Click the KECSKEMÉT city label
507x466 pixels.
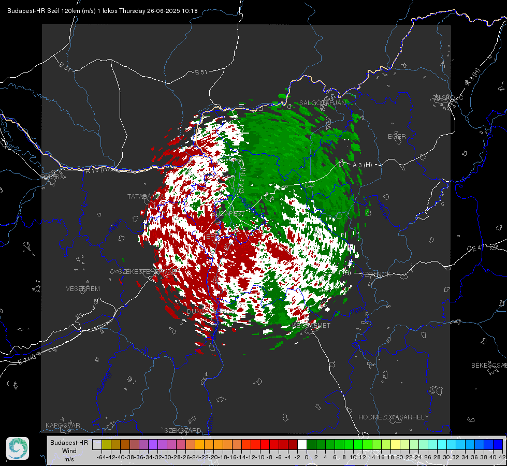coord(311,326)
